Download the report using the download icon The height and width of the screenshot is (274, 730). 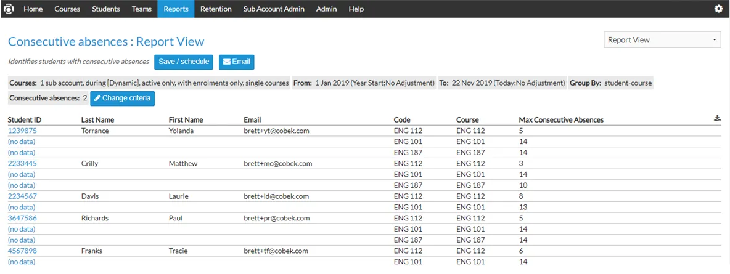717,119
